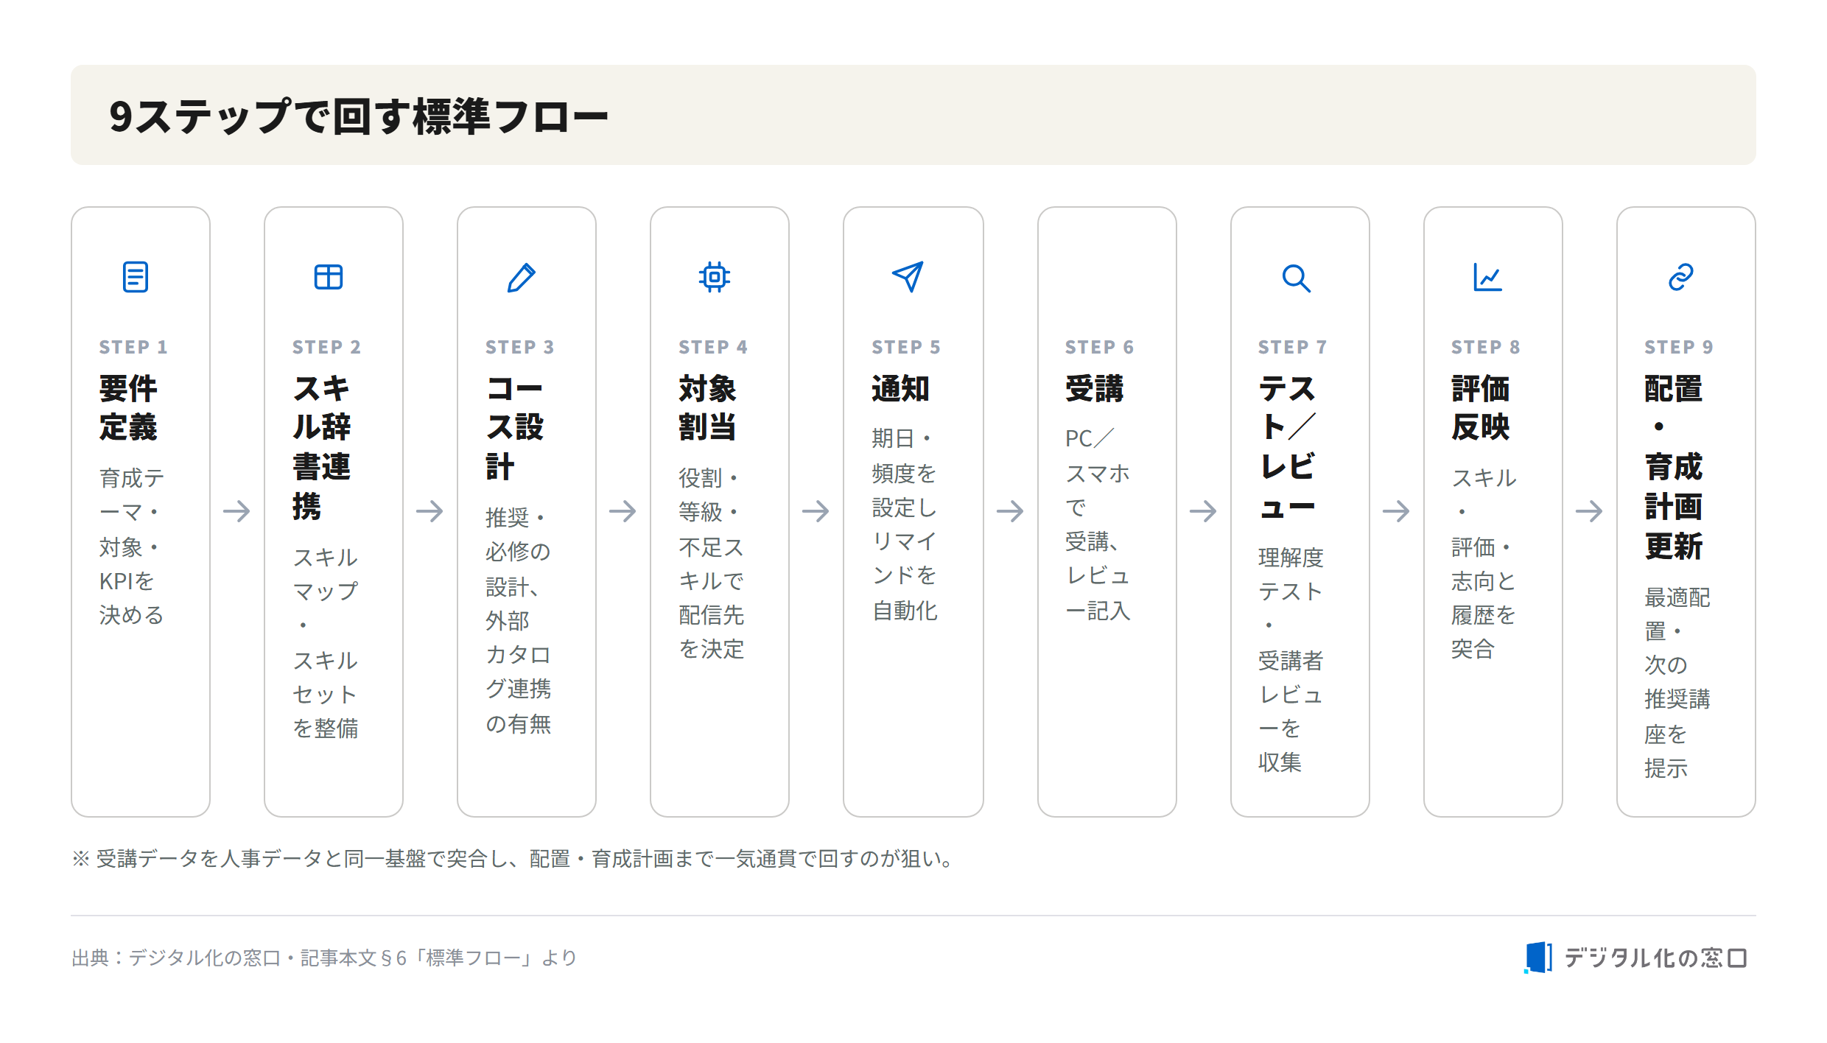Click the 配置・育成計画更新 heading
Screen dimensions: 1827x1043
coord(1674,467)
